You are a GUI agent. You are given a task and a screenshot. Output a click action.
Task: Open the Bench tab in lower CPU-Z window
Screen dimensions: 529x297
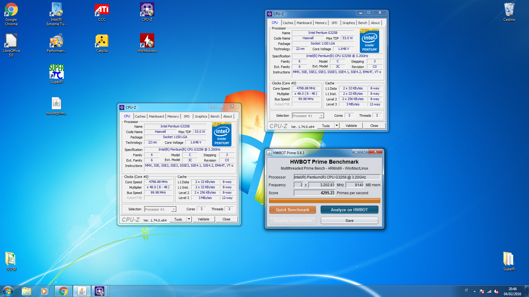click(215, 116)
